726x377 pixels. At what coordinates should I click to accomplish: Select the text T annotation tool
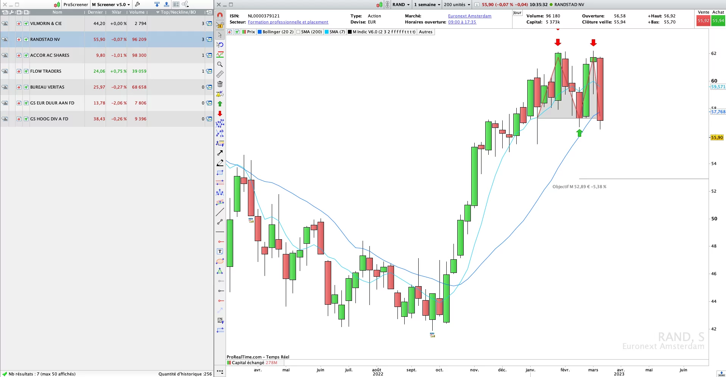(220, 251)
